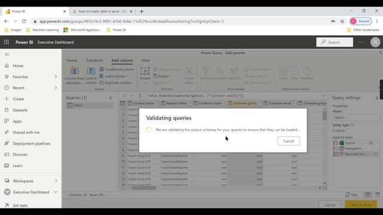Expand the Workspaces flyout chevron
Viewport: 383px width, 215px height.
[x=56, y=181]
